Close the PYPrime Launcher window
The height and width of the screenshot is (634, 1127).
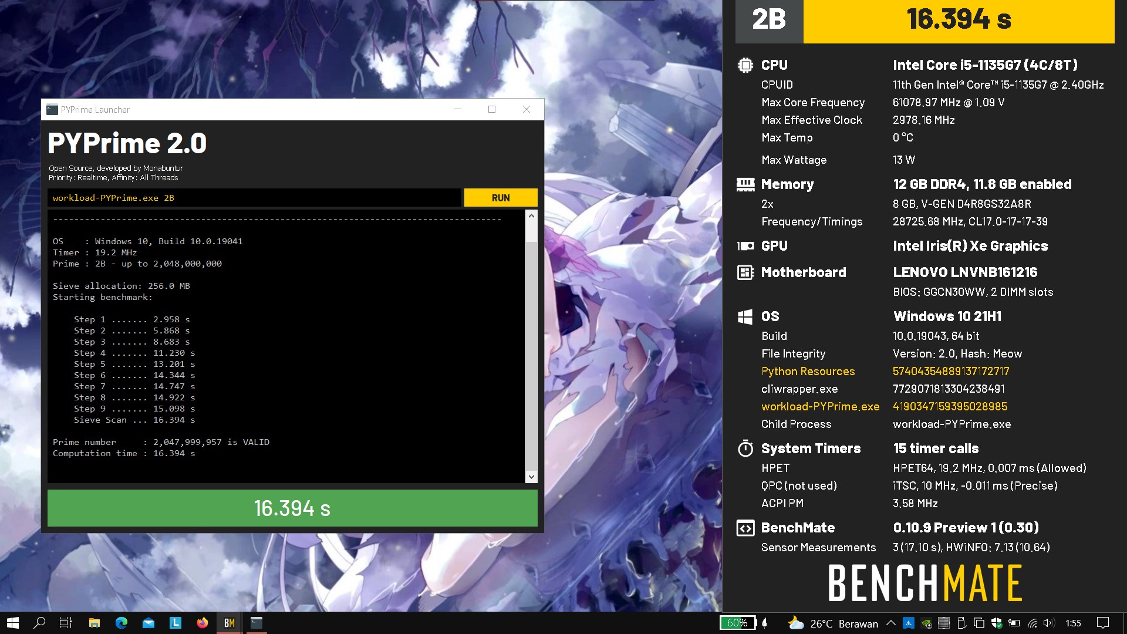click(527, 109)
